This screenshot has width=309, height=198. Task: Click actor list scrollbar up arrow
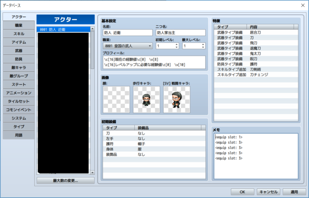point(92,29)
